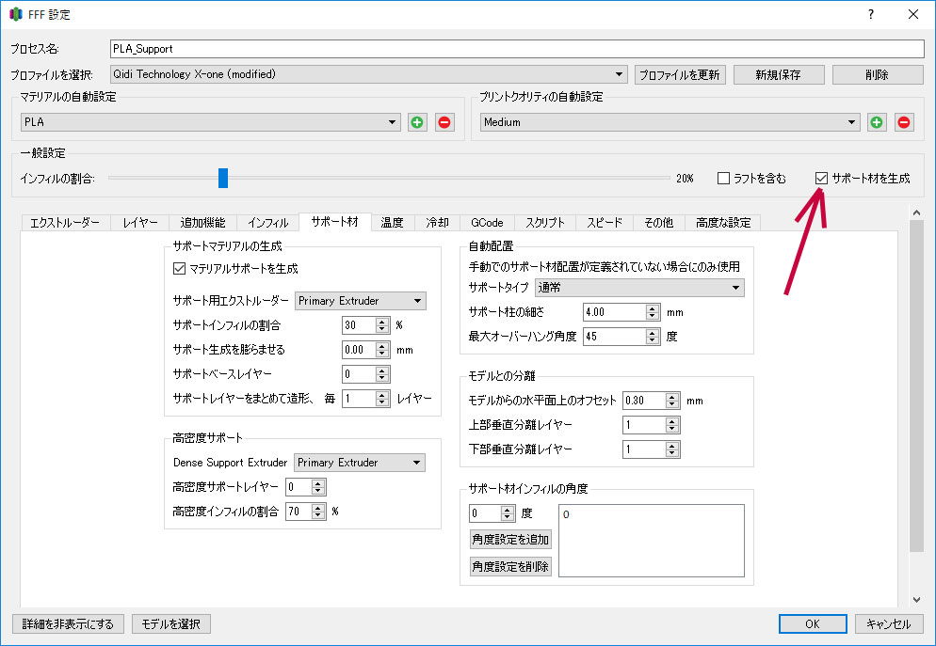Switch to インフィル tab

pos(267,223)
